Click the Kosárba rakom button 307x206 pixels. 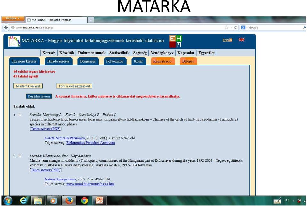[x=39, y=96]
